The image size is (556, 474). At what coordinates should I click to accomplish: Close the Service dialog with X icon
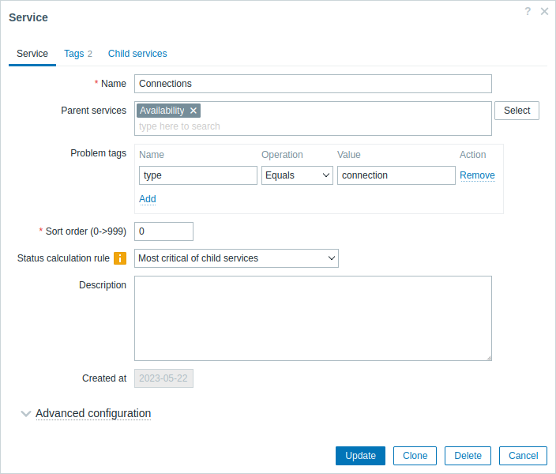pos(544,11)
